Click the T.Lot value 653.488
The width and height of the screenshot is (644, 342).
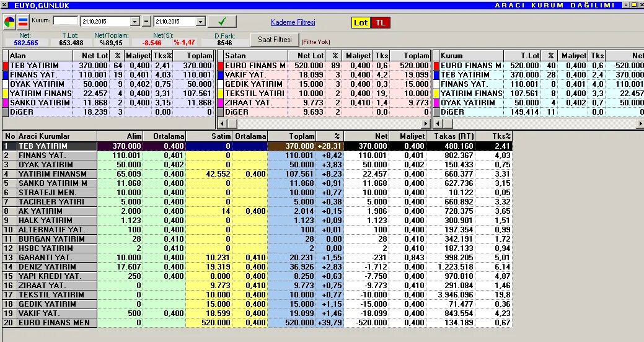(x=71, y=43)
